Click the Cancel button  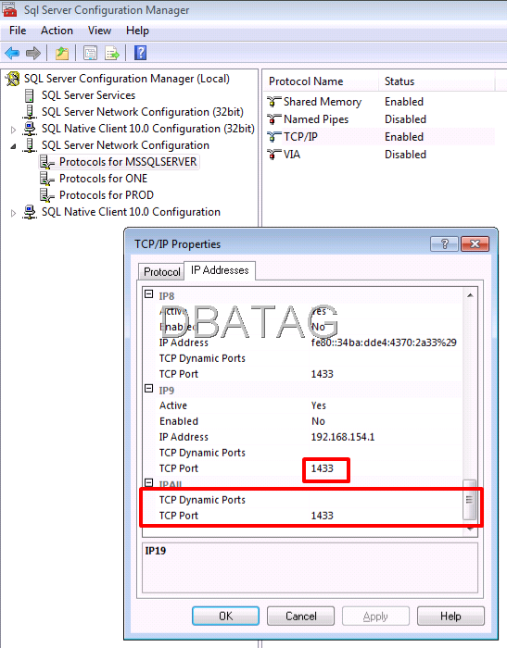pos(301,617)
